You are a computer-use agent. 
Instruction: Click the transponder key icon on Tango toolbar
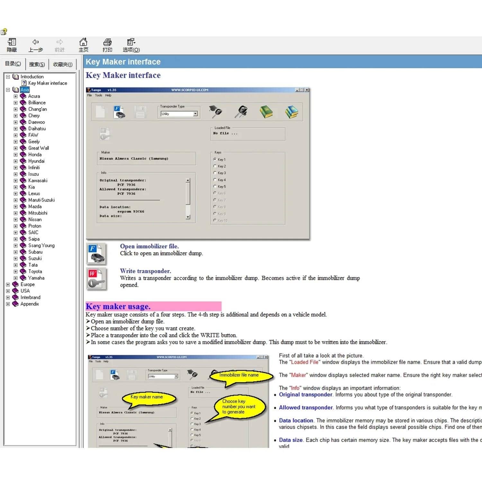[x=241, y=111]
